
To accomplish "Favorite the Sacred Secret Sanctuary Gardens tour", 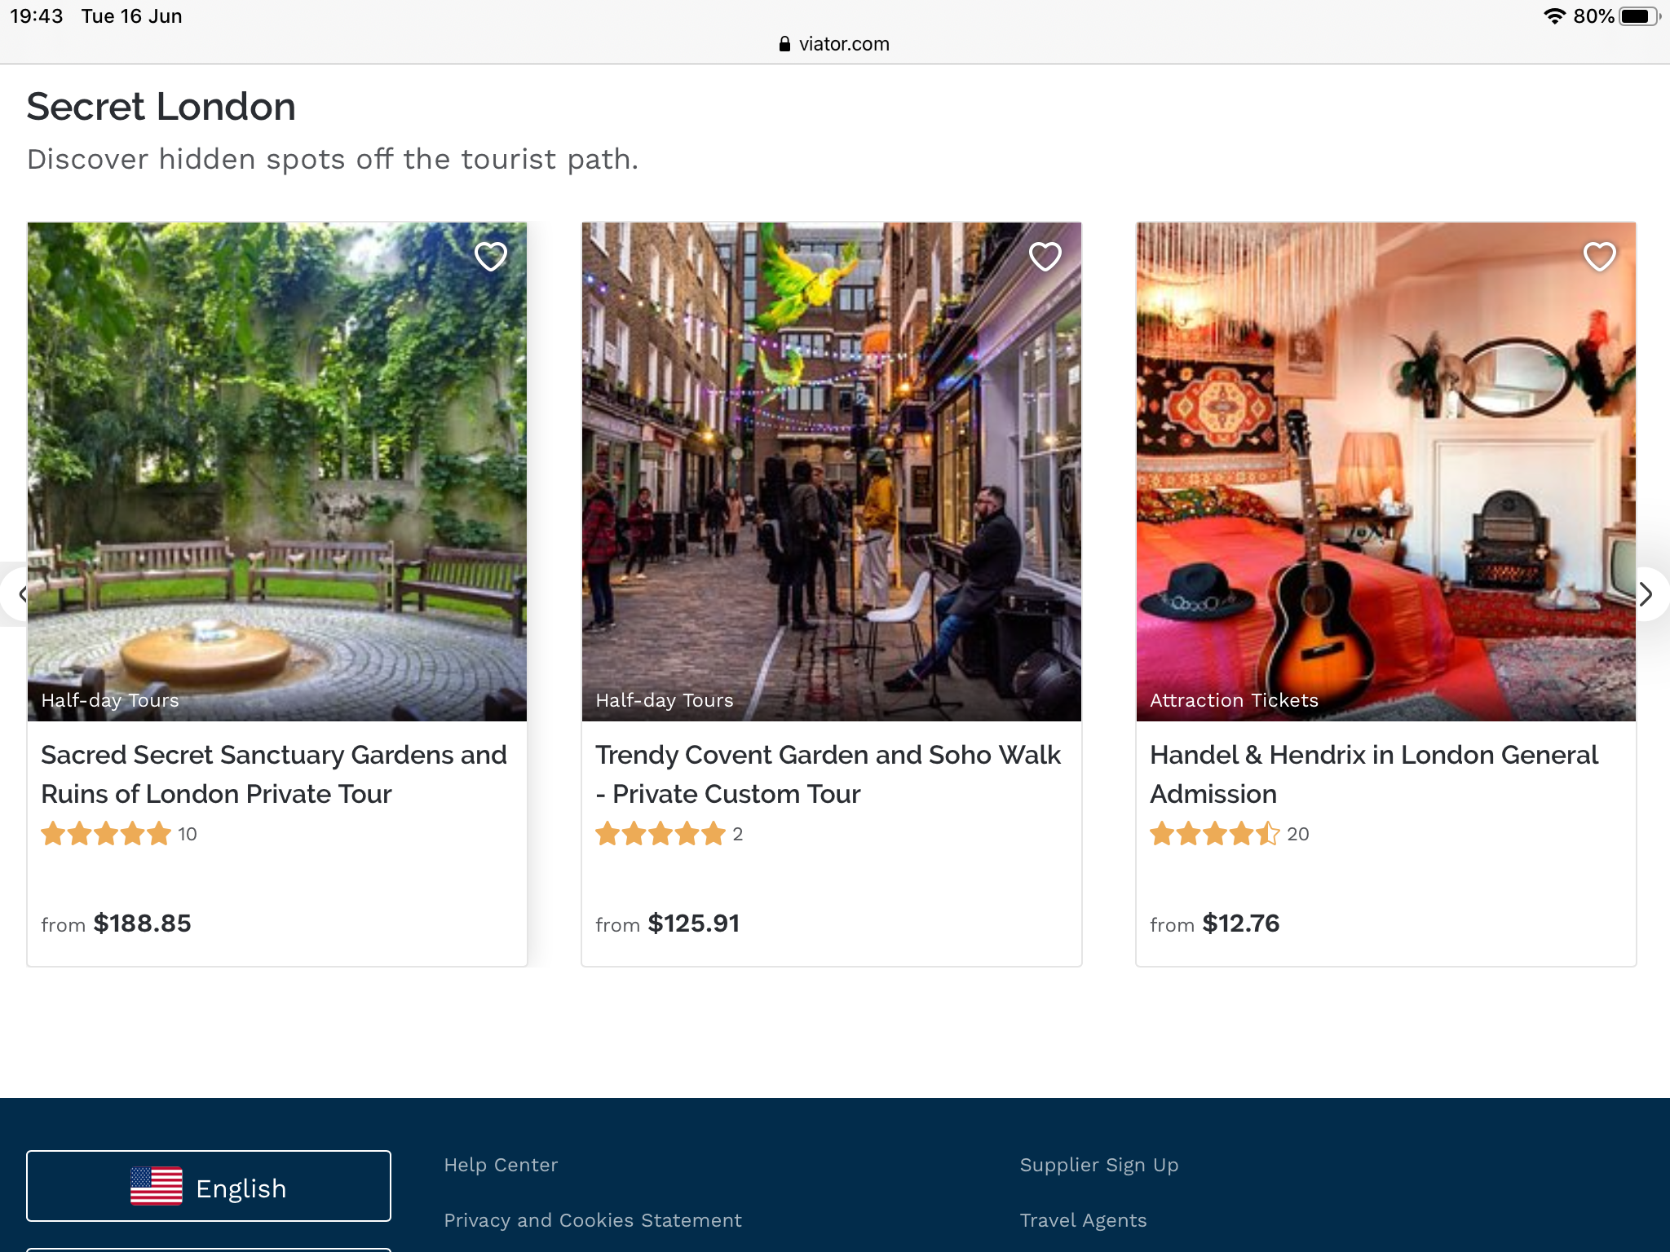I will coord(491,257).
